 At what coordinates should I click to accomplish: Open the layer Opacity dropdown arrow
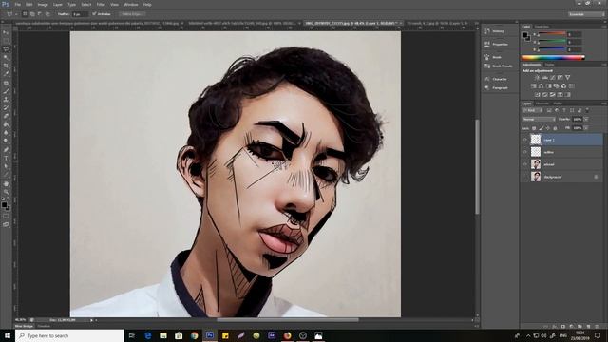pyautogui.click(x=586, y=120)
